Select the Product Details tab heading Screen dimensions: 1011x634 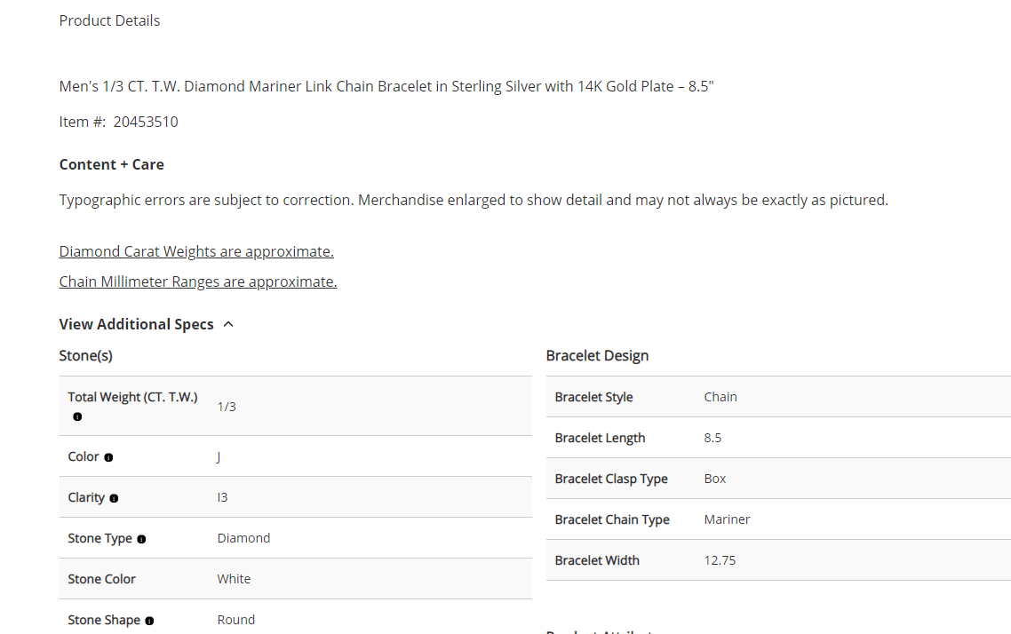tap(109, 20)
